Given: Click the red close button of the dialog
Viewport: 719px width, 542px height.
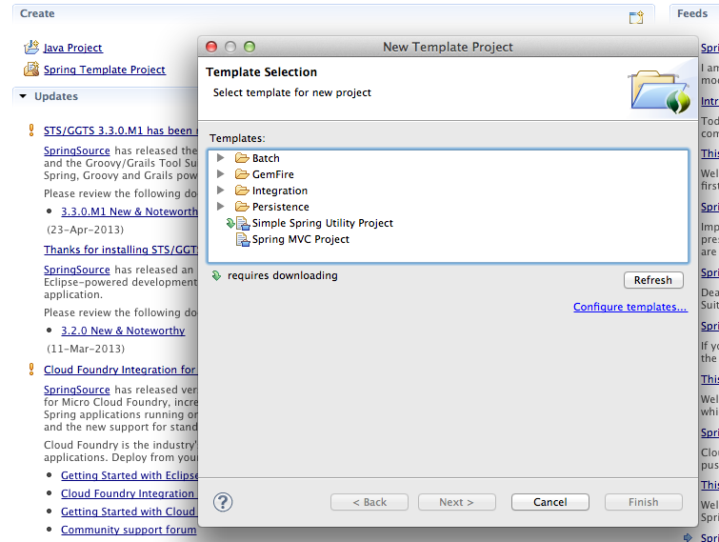Looking at the screenshot, I should click(x=211, y=47).
